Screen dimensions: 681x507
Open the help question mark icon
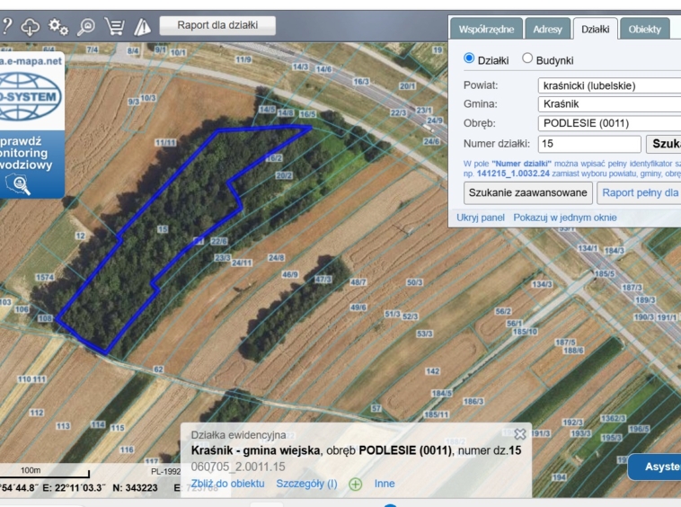[6, 26]
